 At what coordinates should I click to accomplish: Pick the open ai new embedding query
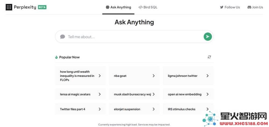tap(188, 94)
